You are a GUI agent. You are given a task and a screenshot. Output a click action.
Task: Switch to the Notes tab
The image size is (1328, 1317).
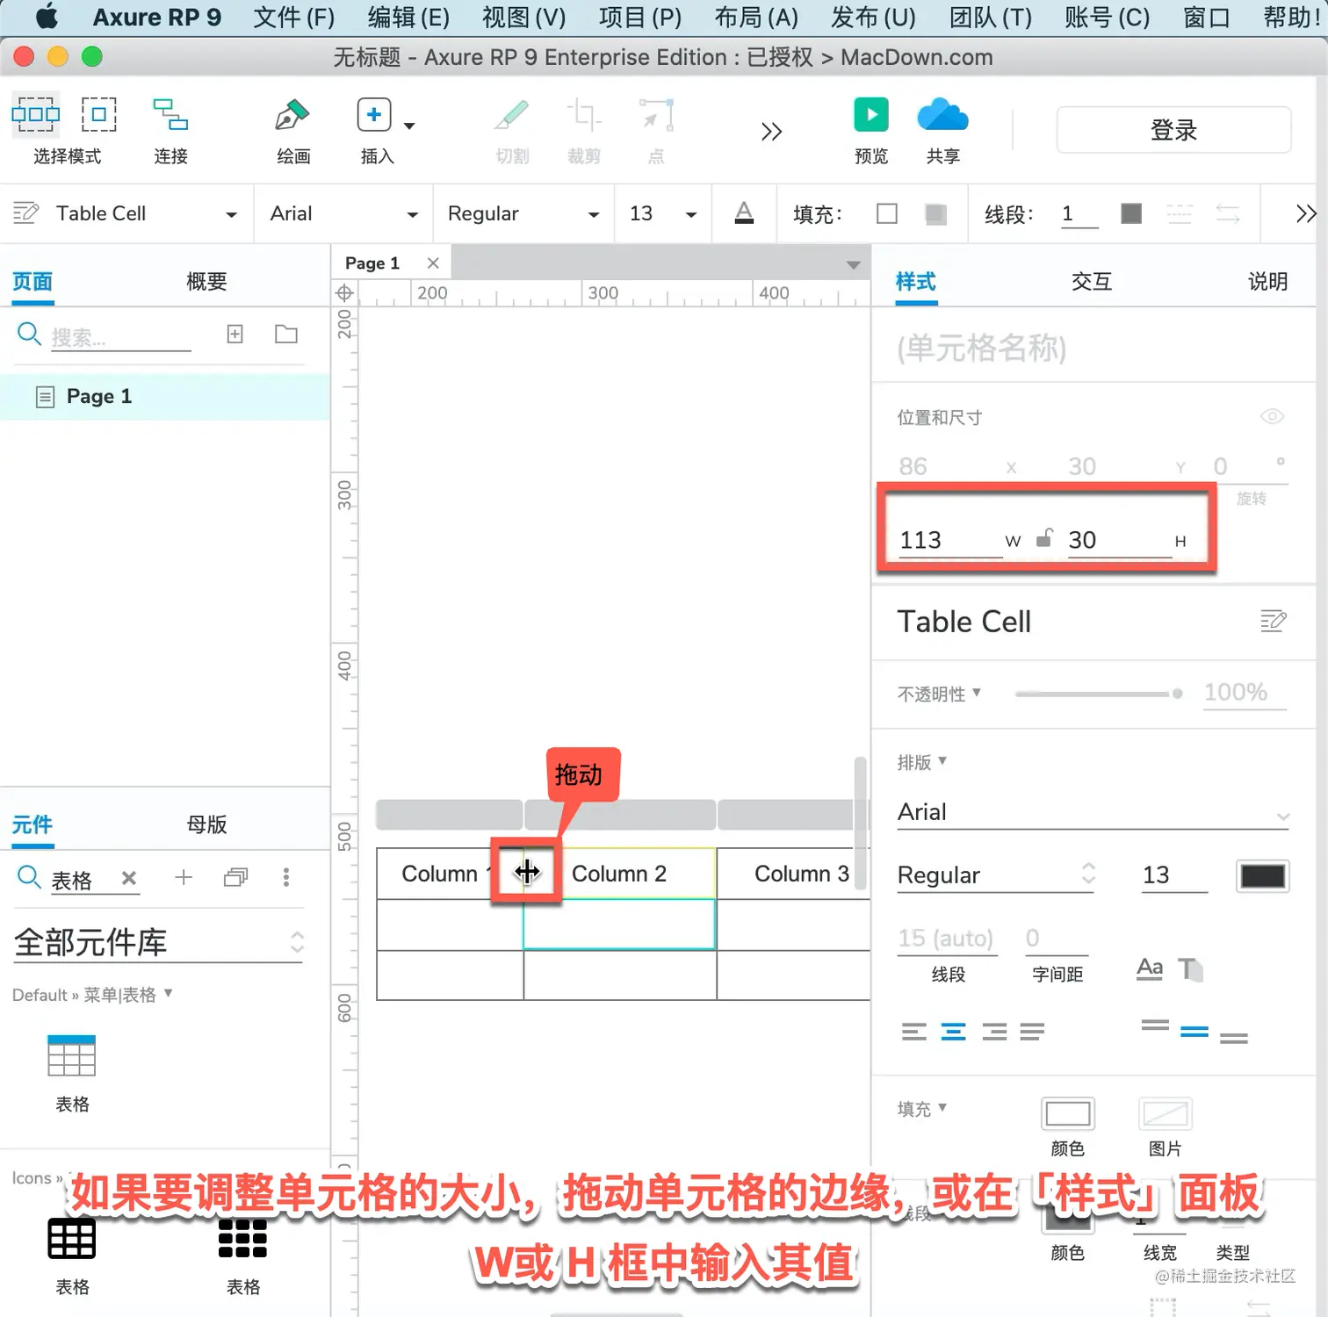click(x=1267, y=282)
